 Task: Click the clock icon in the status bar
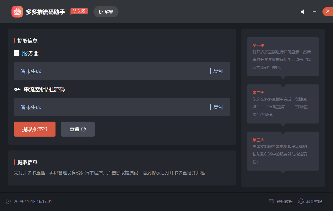[8, 201]
